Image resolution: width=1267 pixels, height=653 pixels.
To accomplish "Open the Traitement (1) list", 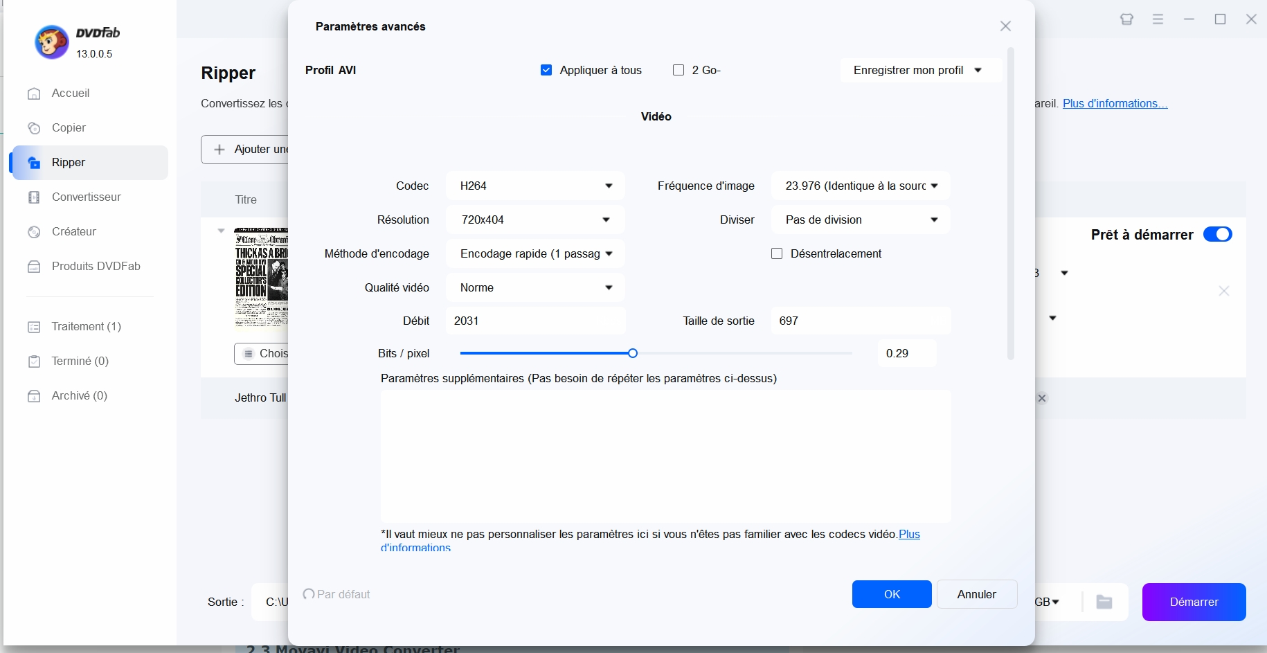I will 90,327.
